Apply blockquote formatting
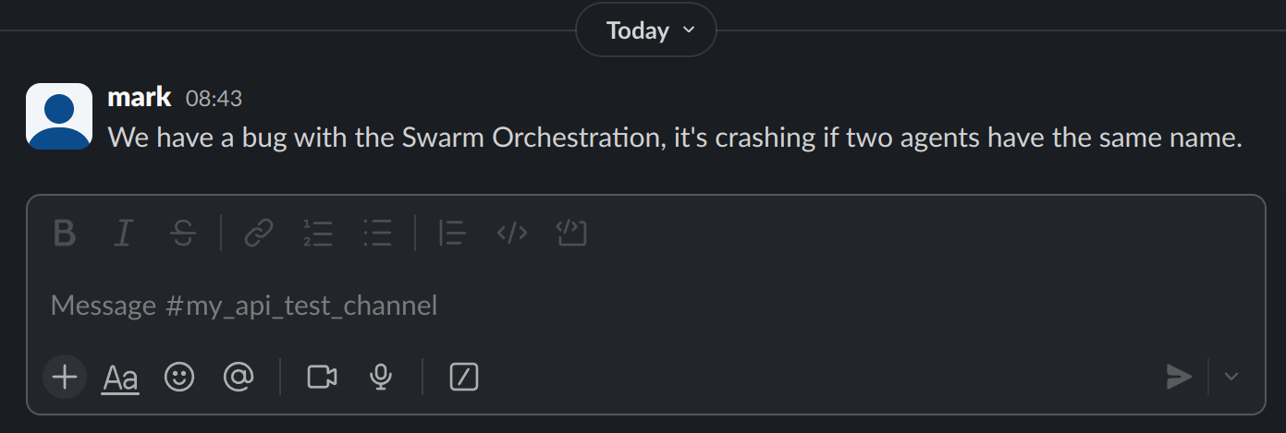The height and width of the screenshot is (433, 1286). pyautogui.click(x=452, y=234)
